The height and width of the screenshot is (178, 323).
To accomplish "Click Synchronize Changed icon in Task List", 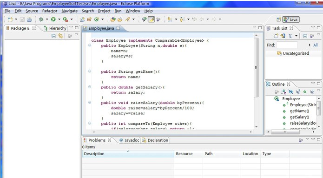I will [283, 36].
